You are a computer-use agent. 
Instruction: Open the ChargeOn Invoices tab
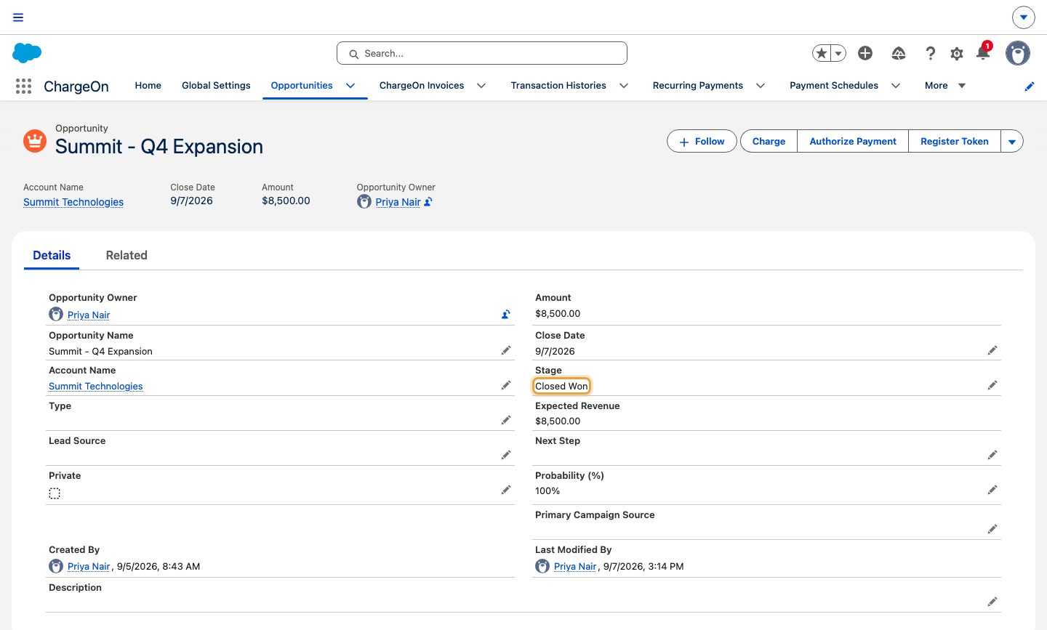(x=422, y=86)
